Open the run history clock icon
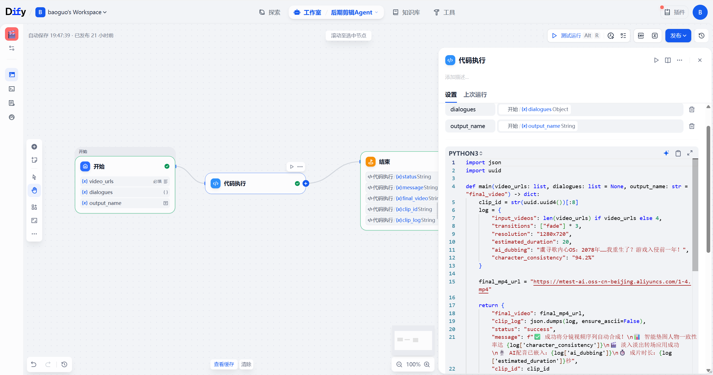The height and width of the screenshot is (375, 713). point(611,36)
